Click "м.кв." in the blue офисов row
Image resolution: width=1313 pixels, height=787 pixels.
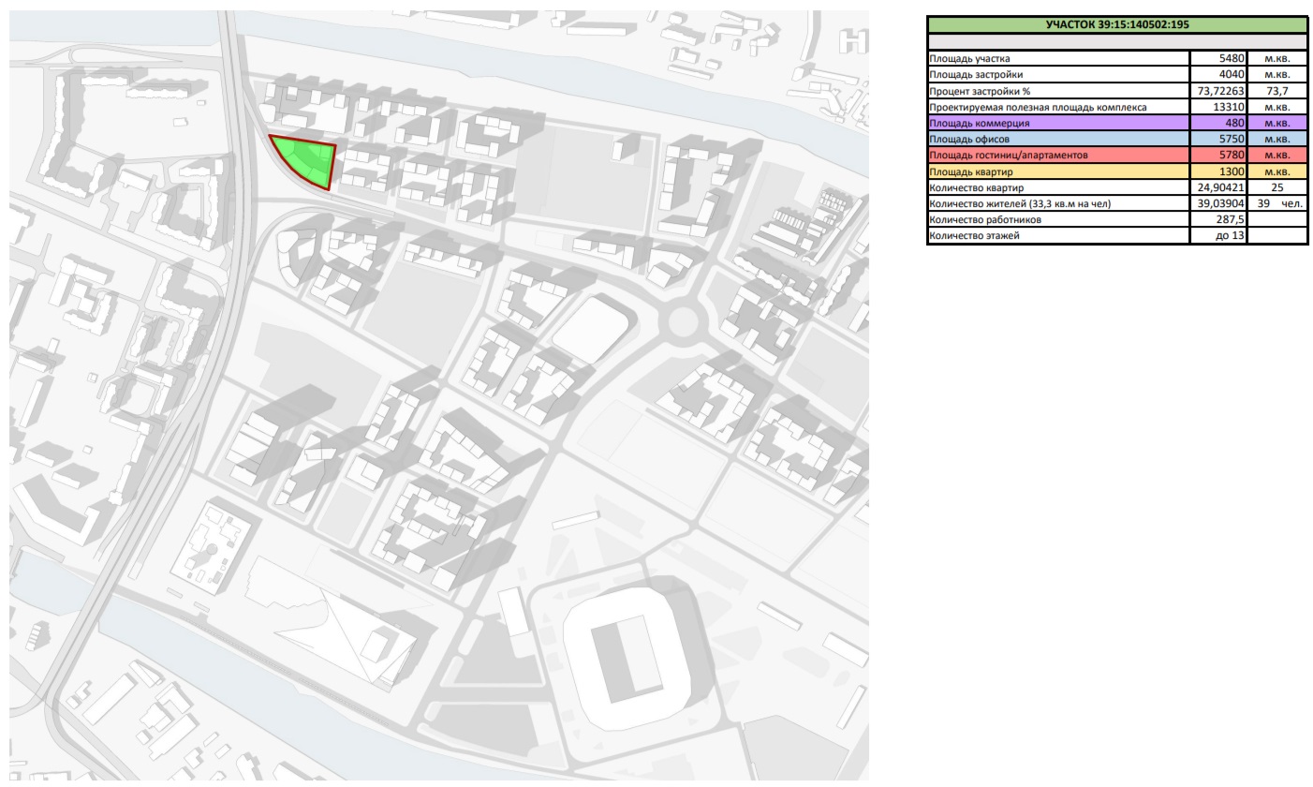pos(1277,139)
